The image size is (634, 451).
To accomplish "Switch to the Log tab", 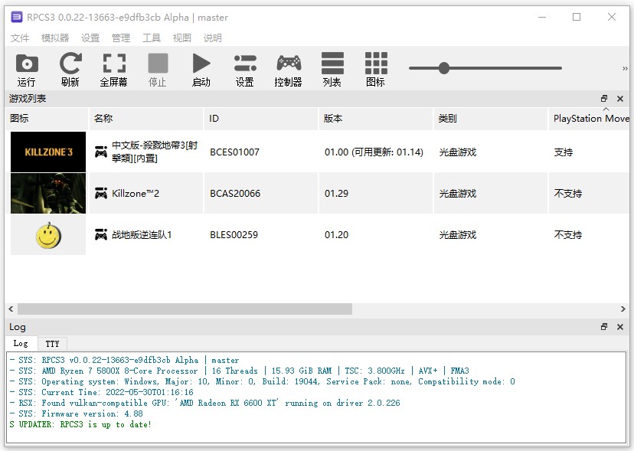I will 21,343.
